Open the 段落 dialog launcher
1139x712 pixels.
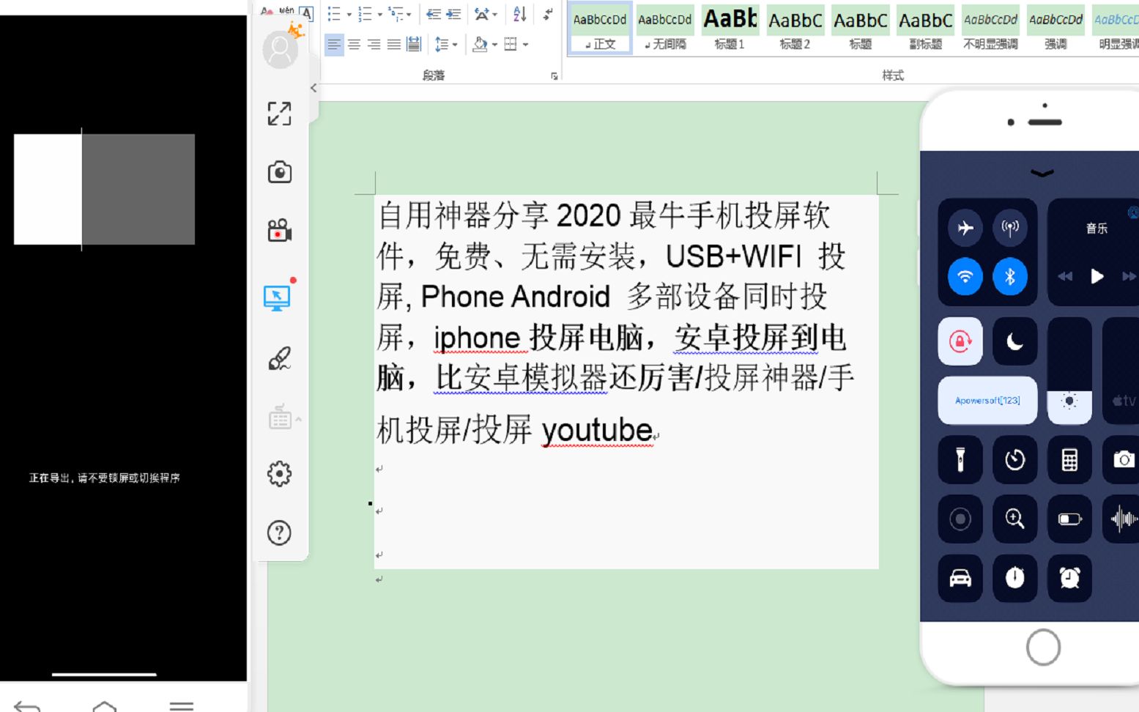tap(554, 75)
